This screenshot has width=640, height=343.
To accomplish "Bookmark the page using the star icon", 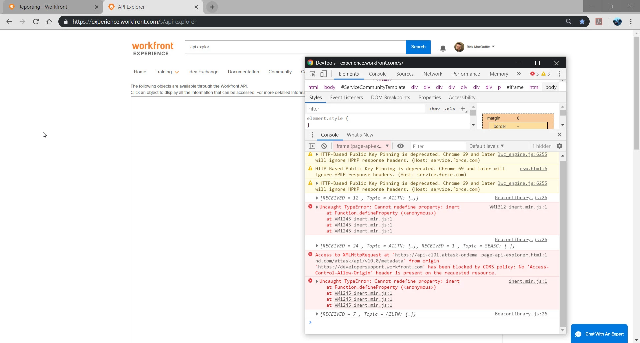I will 582,22.
